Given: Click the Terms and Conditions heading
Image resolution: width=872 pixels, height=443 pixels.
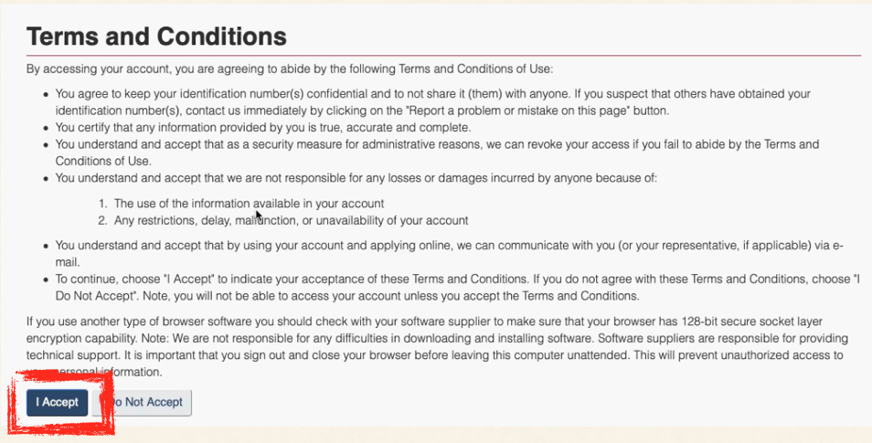Looking at the screenshot, I should pos(156,36).
